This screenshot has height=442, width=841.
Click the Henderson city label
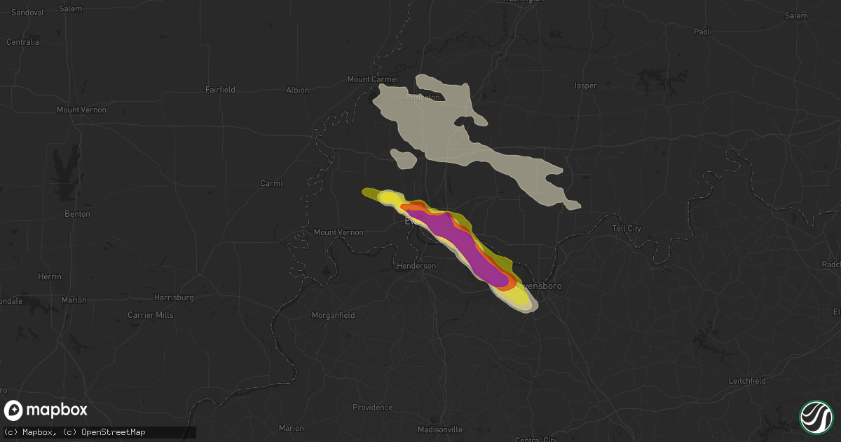416,266
